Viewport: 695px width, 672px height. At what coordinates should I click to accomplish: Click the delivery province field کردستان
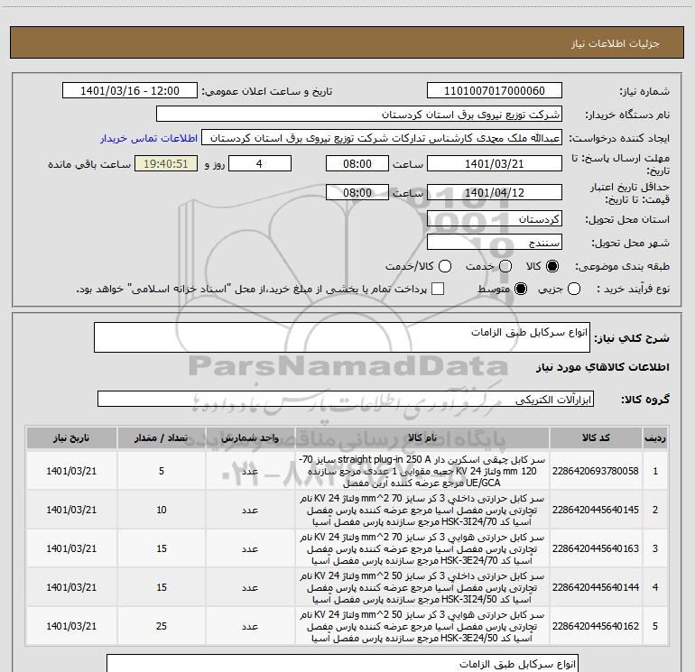pos(495,219)
